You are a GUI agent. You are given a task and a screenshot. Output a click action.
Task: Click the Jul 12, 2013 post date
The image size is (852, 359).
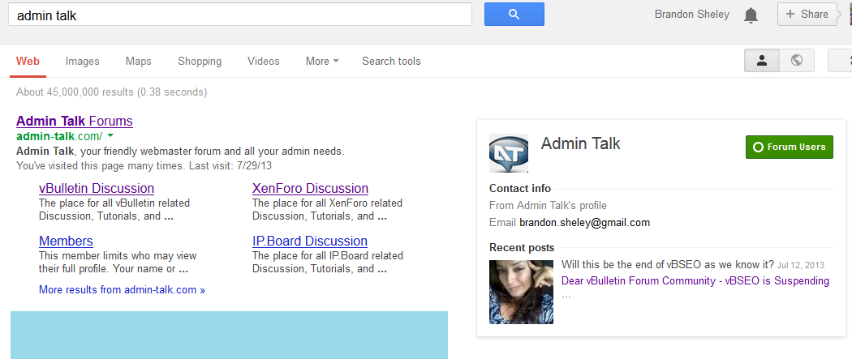tap(800, 266)
